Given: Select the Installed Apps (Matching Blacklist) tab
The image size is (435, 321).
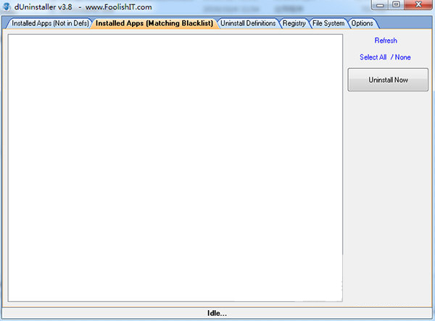Looking at the screenshot, I should coord(154,23).
